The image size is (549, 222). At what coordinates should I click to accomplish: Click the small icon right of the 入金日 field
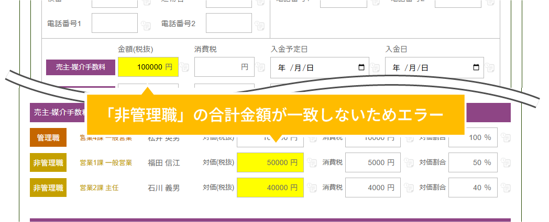coord(489,67)
